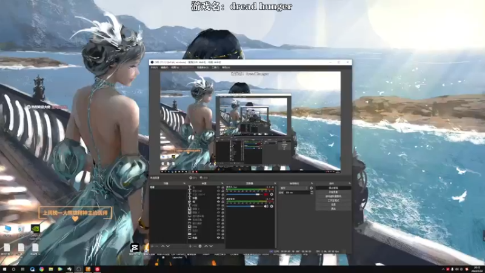Click the 滤镜 button above the docks
The image size is (485, 273).
204,178
